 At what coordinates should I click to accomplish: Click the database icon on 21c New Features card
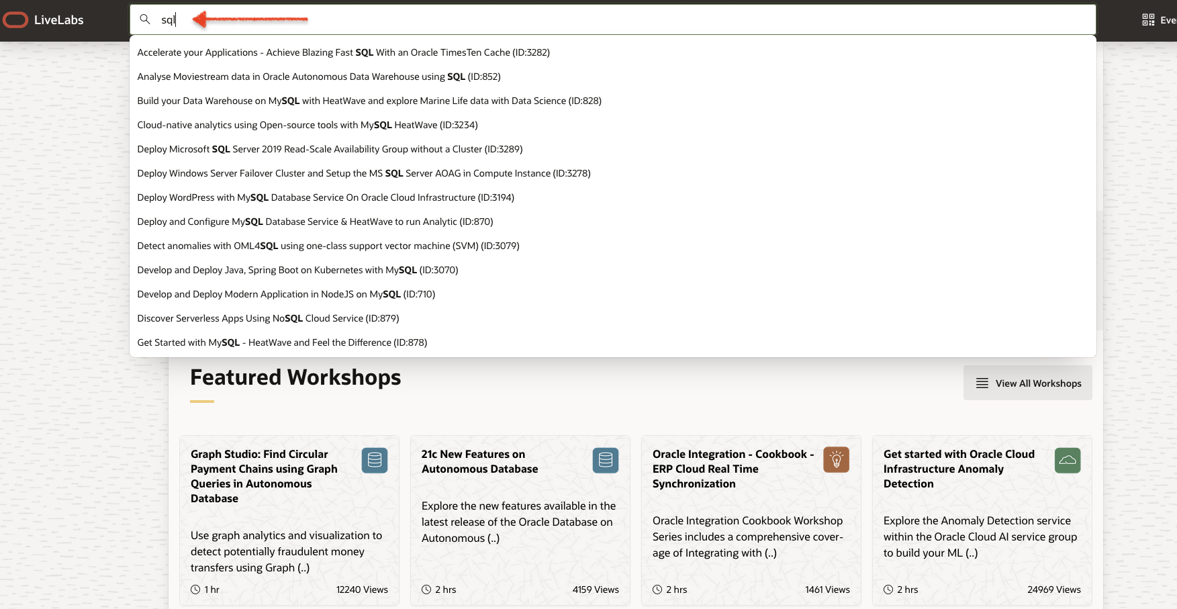(x=605, y=460)
